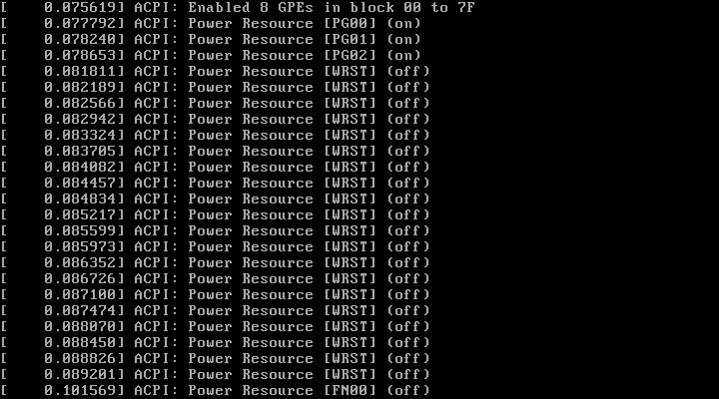Select the line stamped 0.082189
719x399 pixels.
(x=216, y=87)
